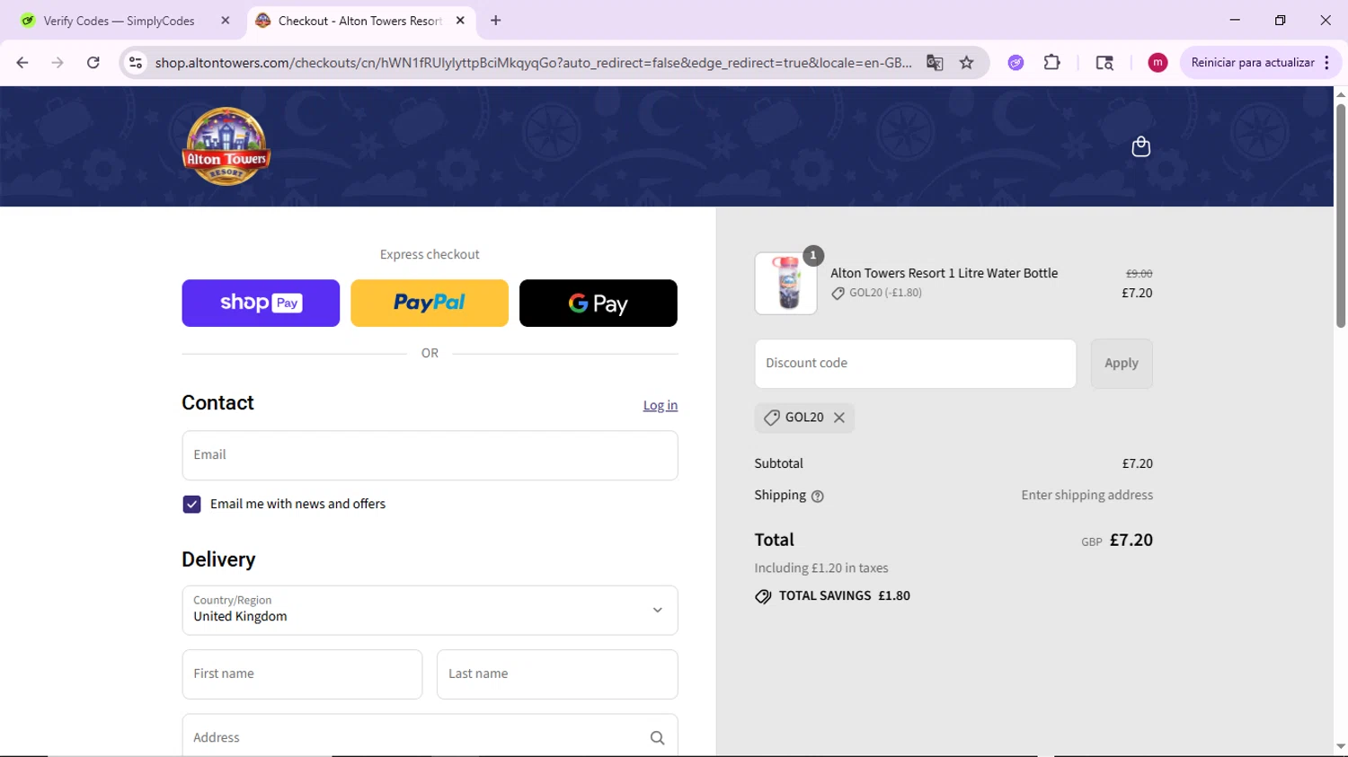Viewport: 1348px width, 757px height.
Task: Switch to Checkout - Alton Towers tab
Action: coord(360,20)
